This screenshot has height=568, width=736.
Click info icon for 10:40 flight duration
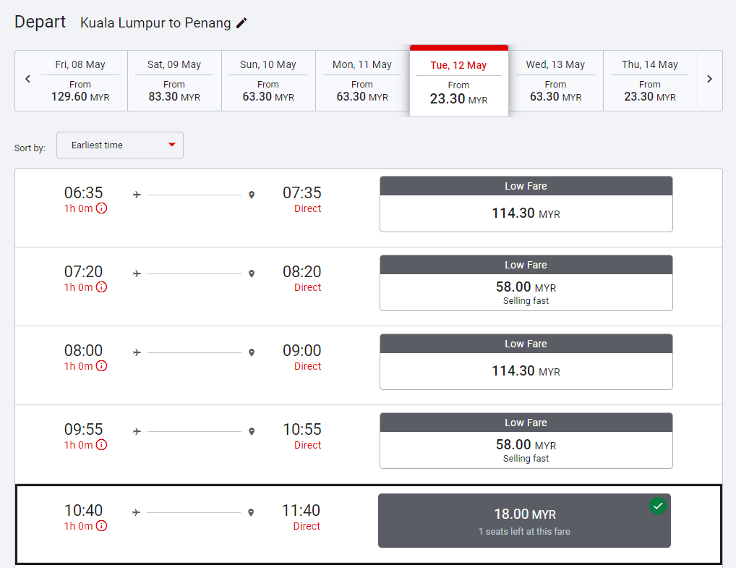click(x=102, y=526)
